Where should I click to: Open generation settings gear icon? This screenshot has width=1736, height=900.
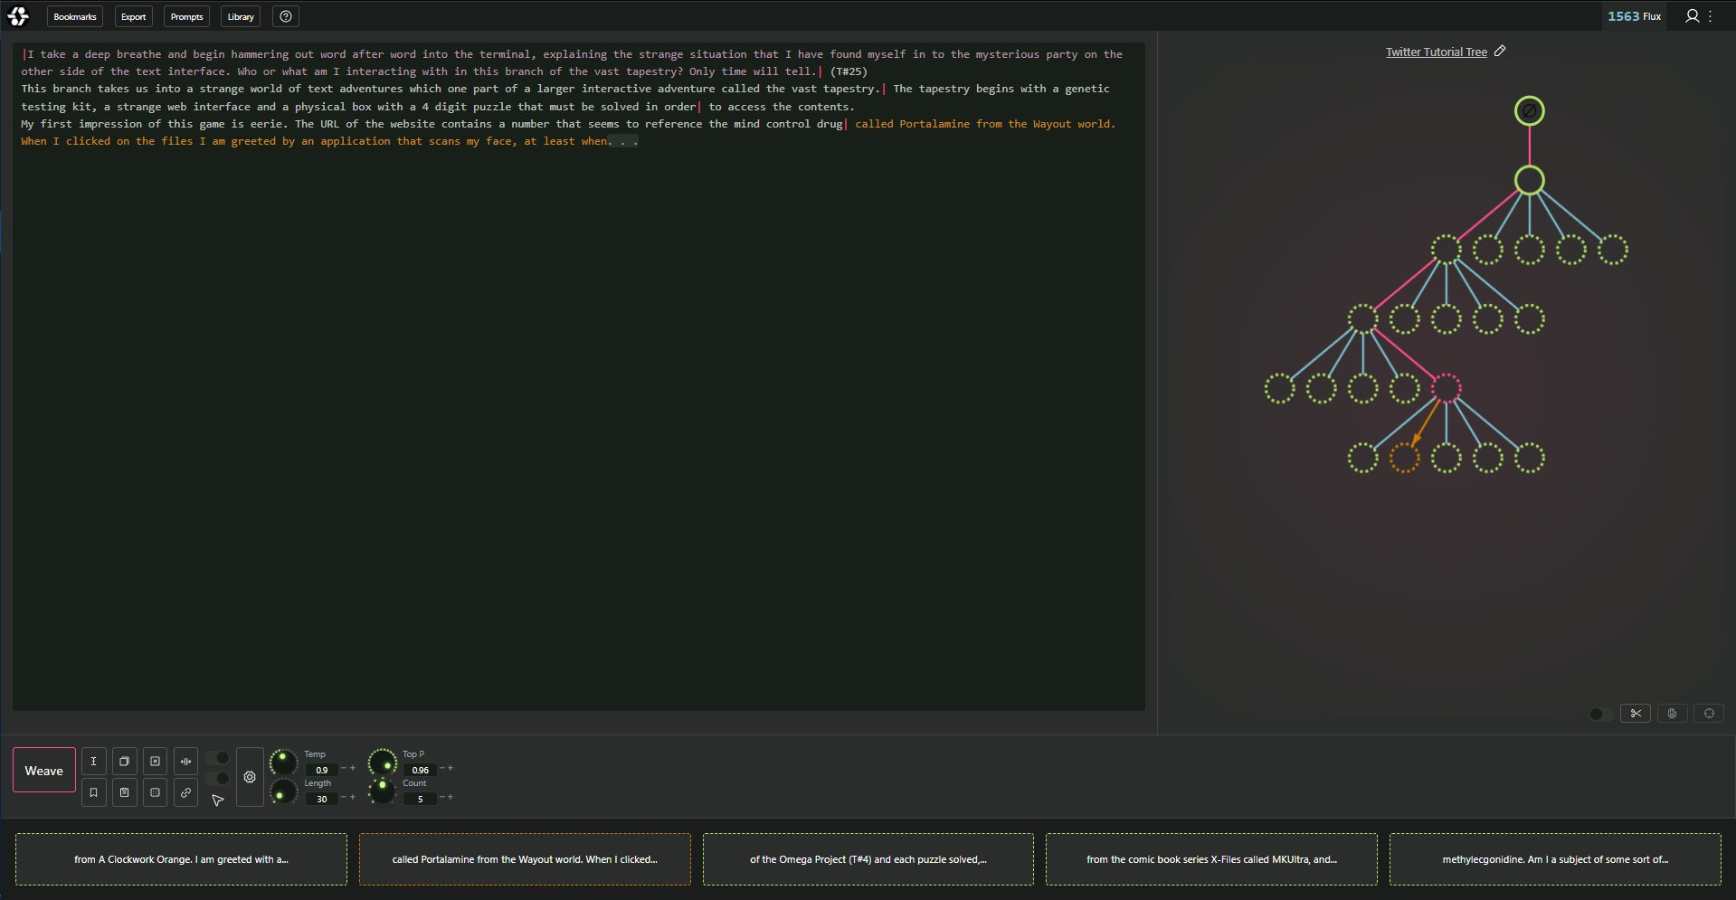250,777
